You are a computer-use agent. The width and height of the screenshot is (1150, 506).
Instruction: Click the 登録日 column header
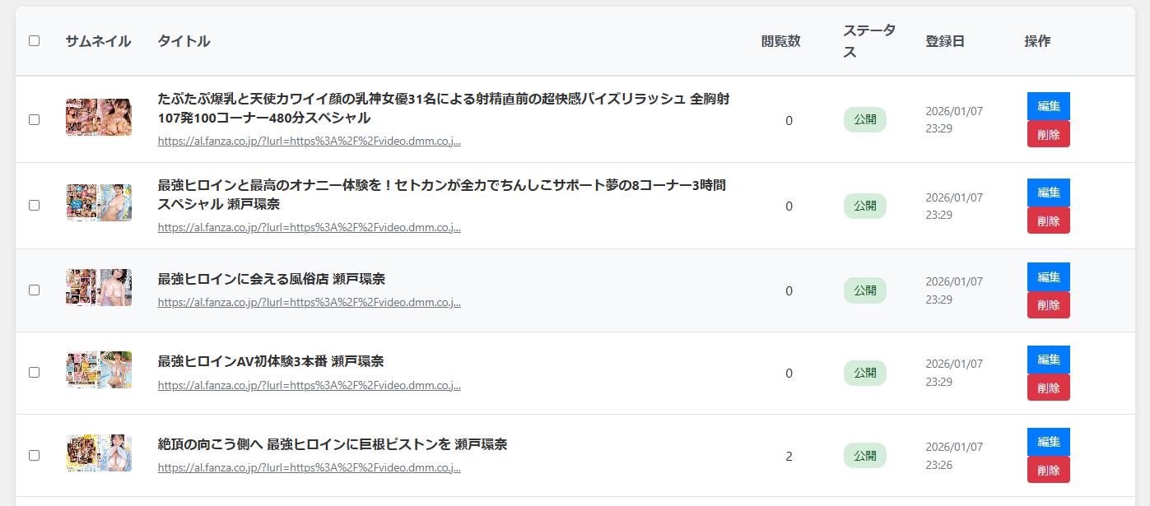point(944,41)
